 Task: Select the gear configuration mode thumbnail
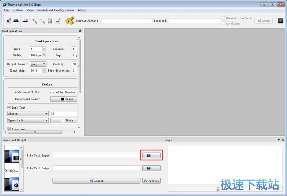12,184
